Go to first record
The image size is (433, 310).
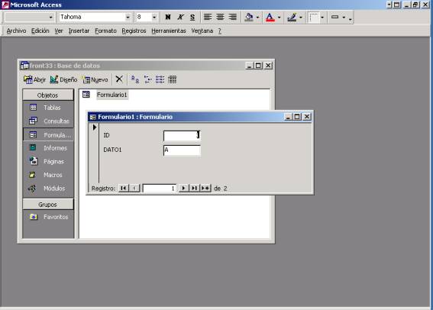point(124,189)
